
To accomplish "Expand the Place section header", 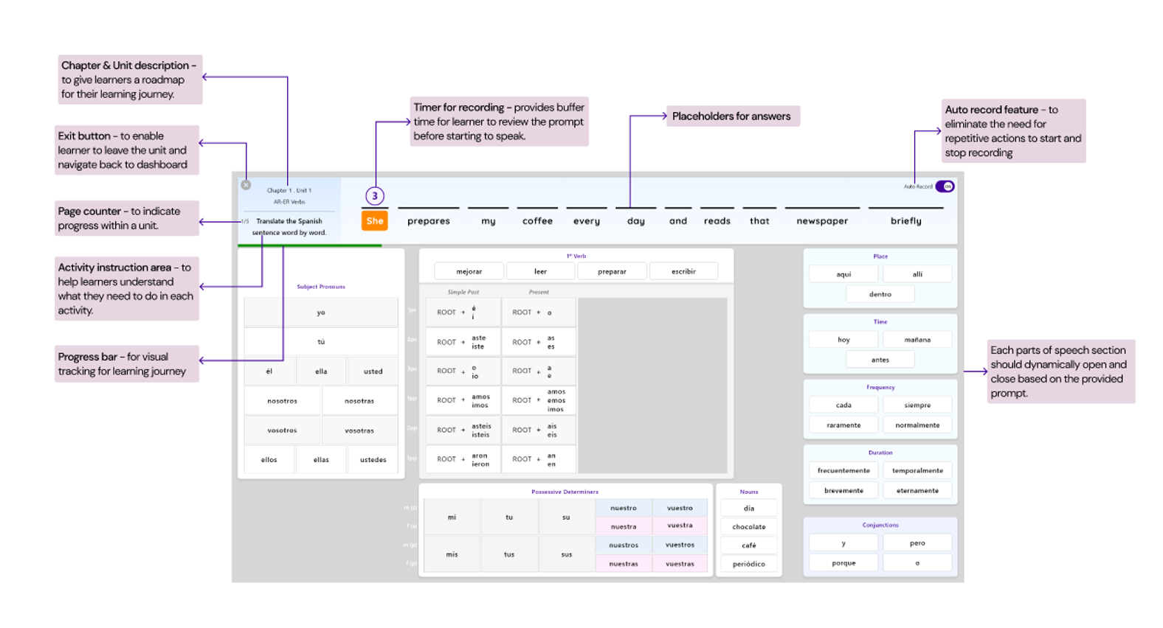I will tap(880, 257).
